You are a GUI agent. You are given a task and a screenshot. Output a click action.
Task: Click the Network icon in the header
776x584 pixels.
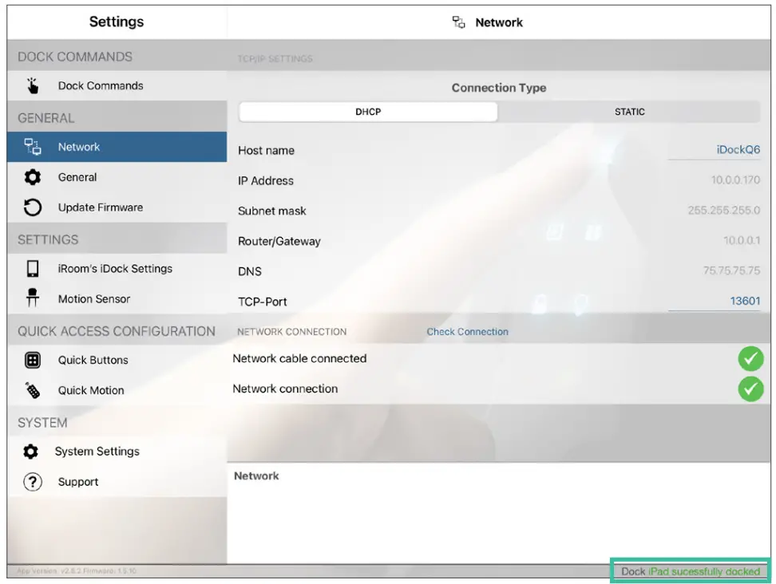pyautogui.click(x=459, y=22)
